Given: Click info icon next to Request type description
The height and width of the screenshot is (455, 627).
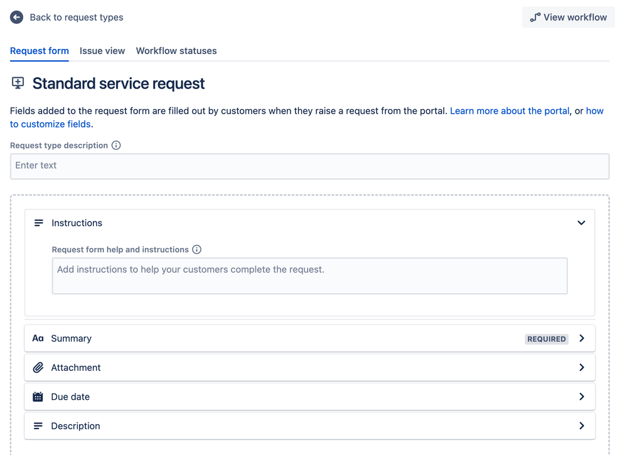Looking at the screenshot, I should (x=116, y=145).
